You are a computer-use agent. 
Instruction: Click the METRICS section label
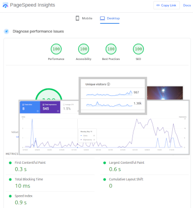point(12,154)
